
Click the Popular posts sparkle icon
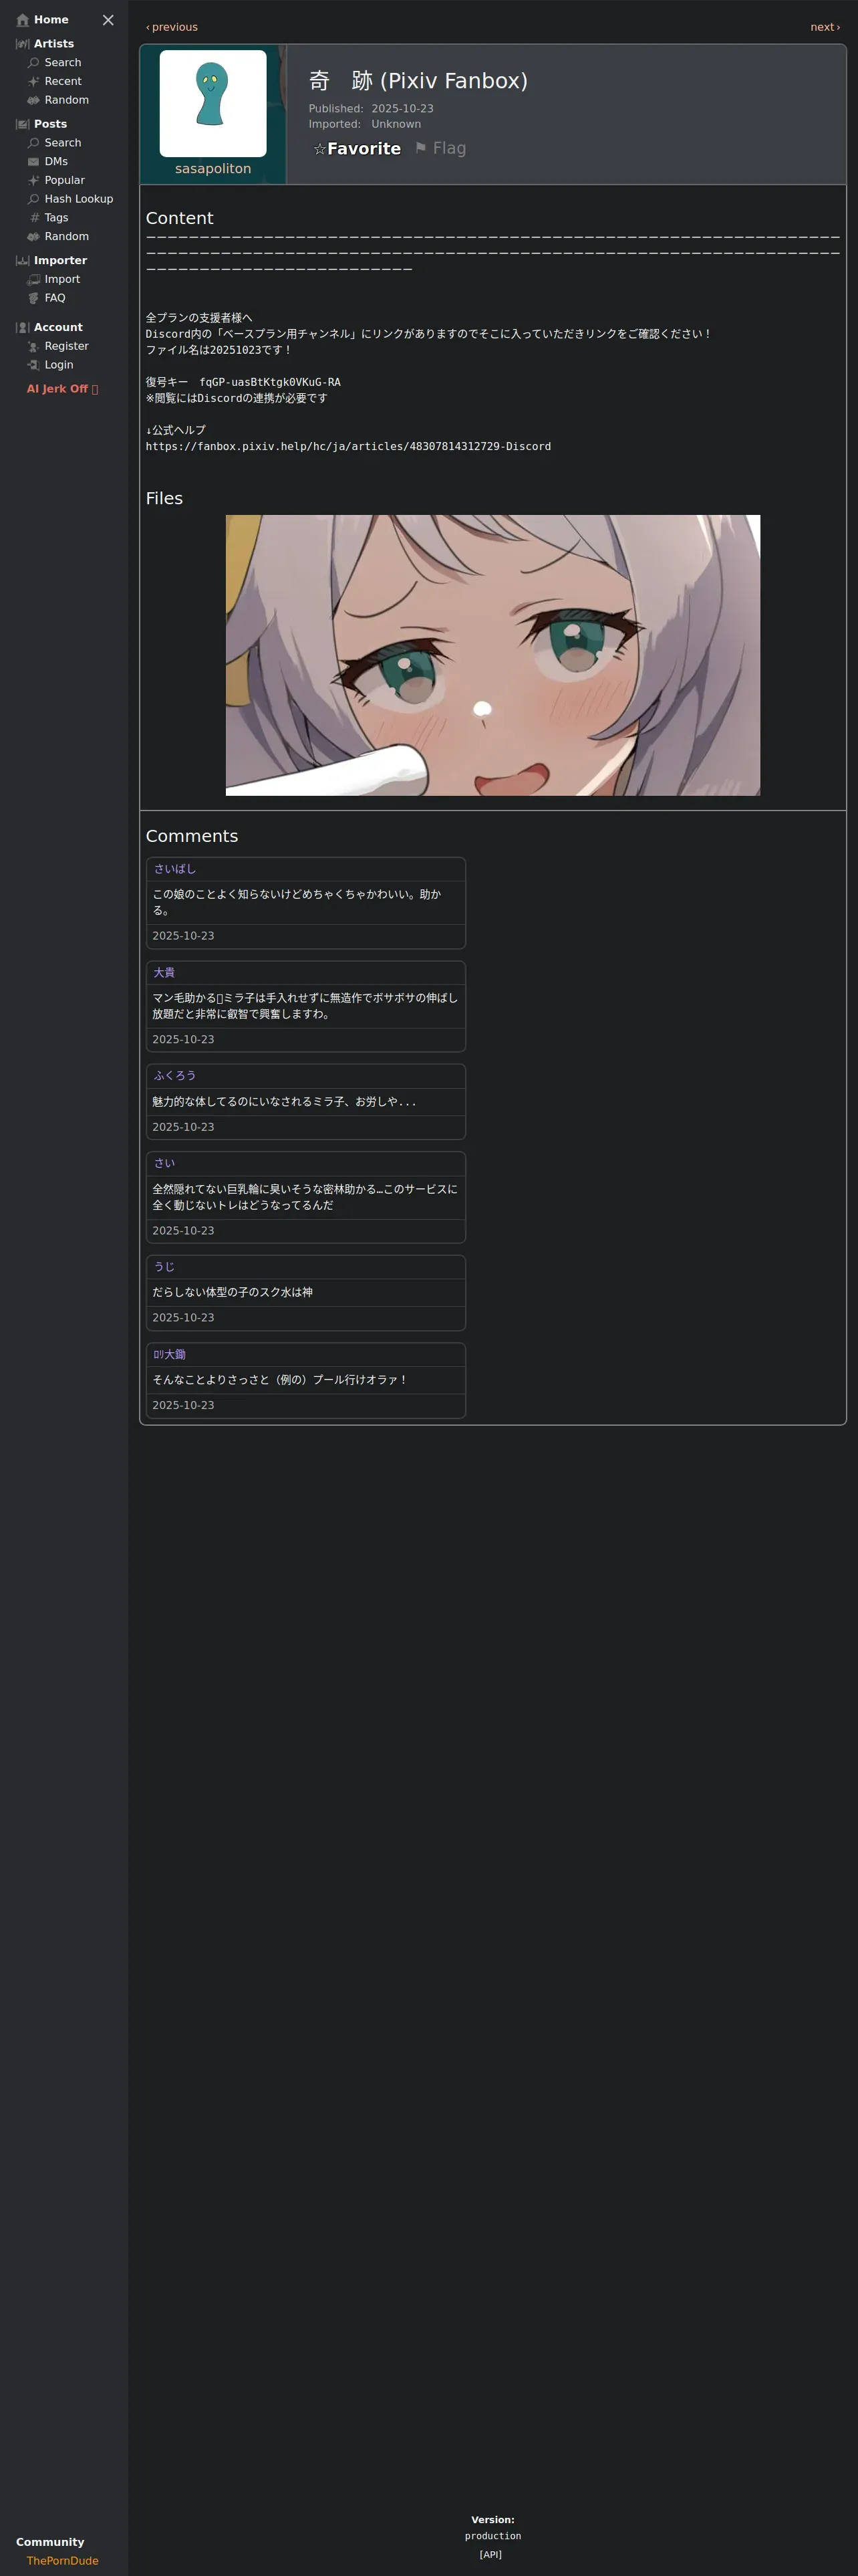click(x=34, y=181)
